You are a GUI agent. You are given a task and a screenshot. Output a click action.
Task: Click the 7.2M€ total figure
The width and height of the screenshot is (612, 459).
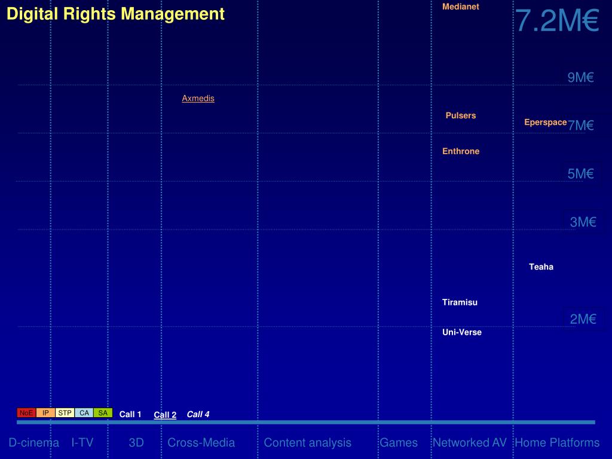tap(557, 21)
